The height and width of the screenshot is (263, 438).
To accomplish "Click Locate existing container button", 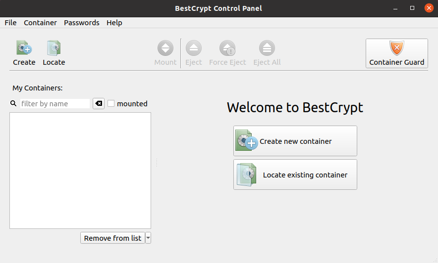I will (x=295, y=175).
